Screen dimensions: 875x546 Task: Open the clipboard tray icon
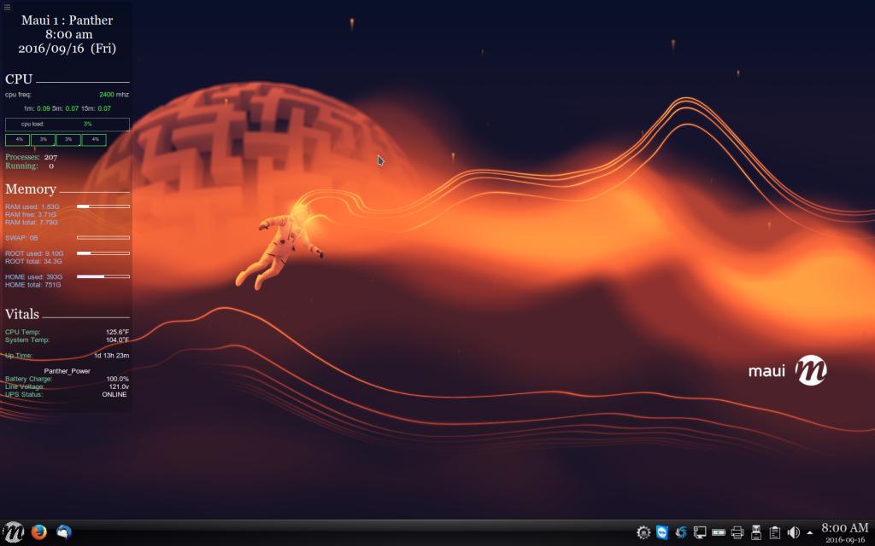[775, 532]
